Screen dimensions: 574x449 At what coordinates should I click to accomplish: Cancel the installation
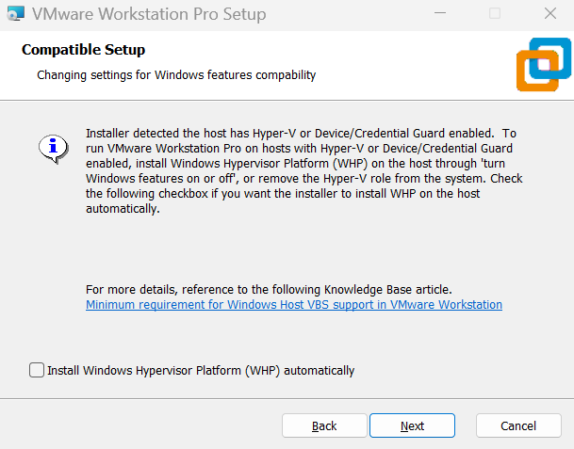(518, 425)
